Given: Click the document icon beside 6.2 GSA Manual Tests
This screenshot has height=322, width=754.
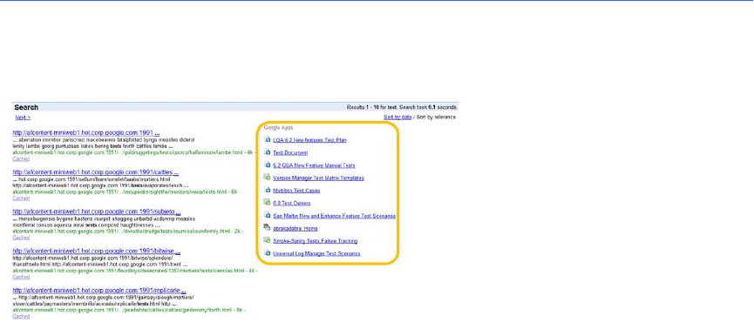Looking at the screenshot, I should pos(267,164).
